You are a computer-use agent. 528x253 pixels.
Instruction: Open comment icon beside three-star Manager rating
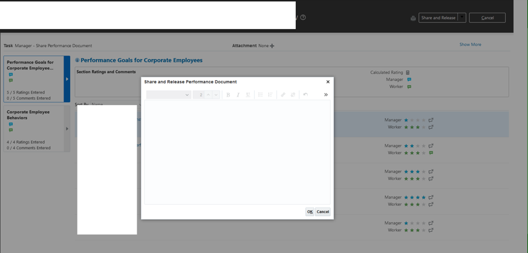pos(431,171)
